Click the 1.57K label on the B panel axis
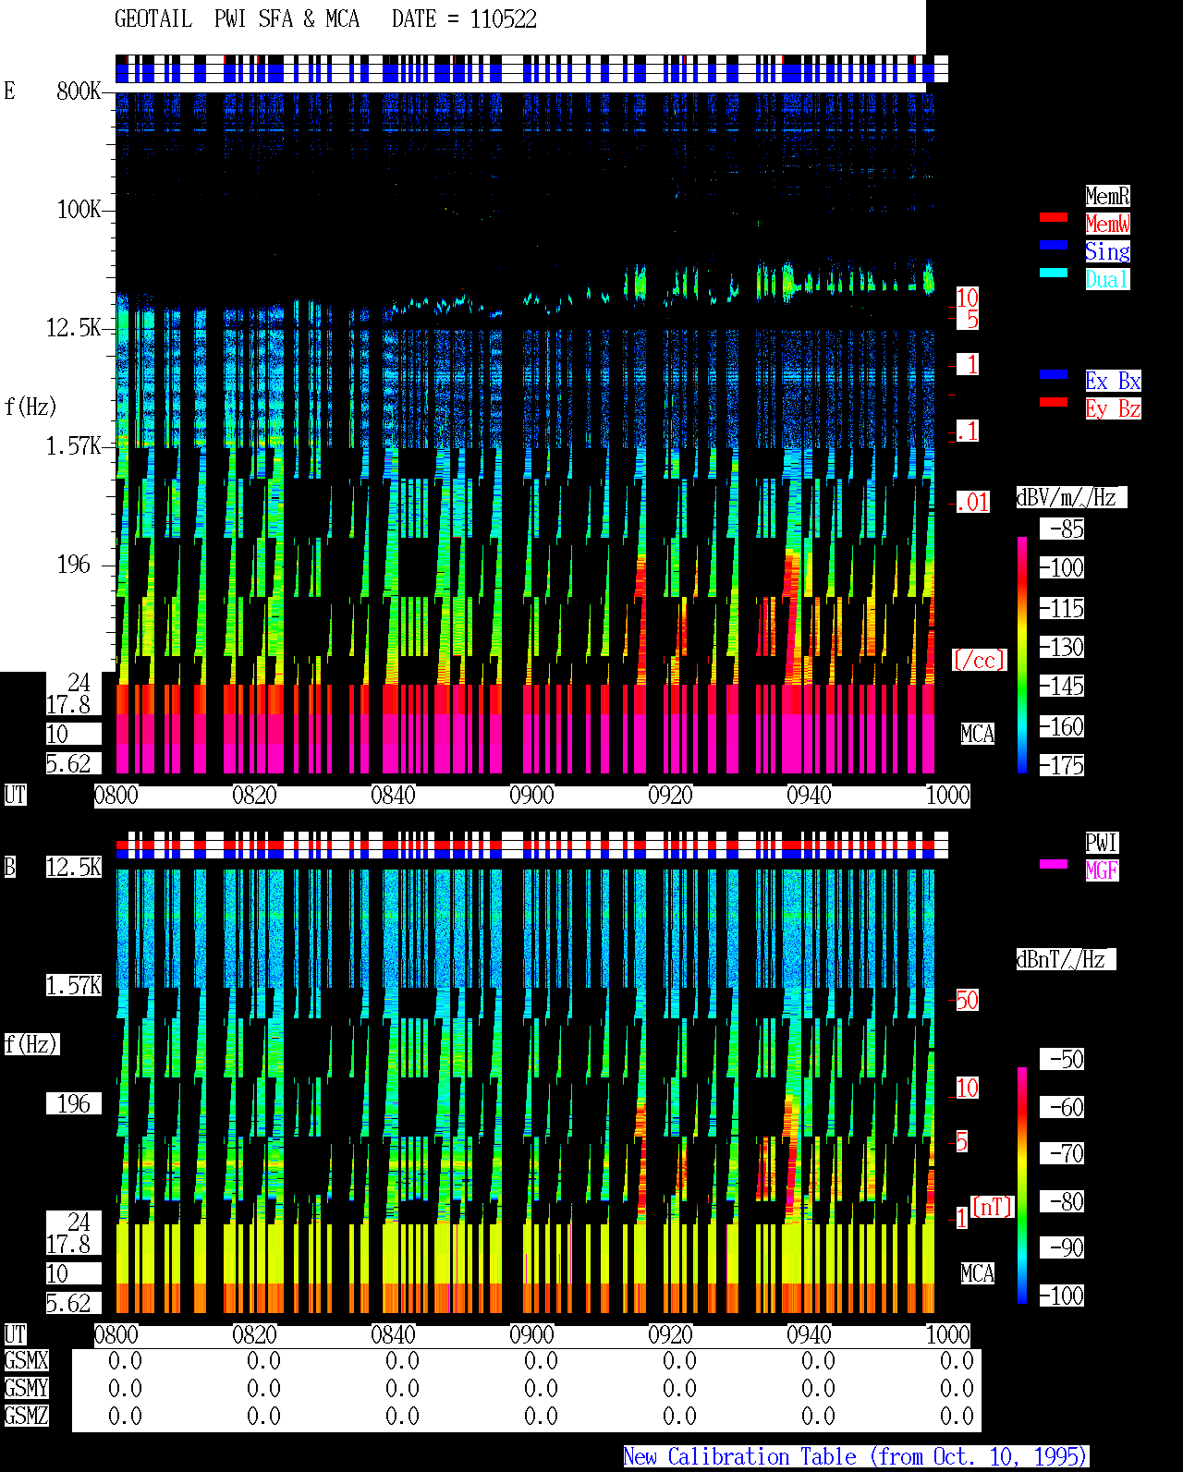1183x1472 pixels. tap(74, 985)
